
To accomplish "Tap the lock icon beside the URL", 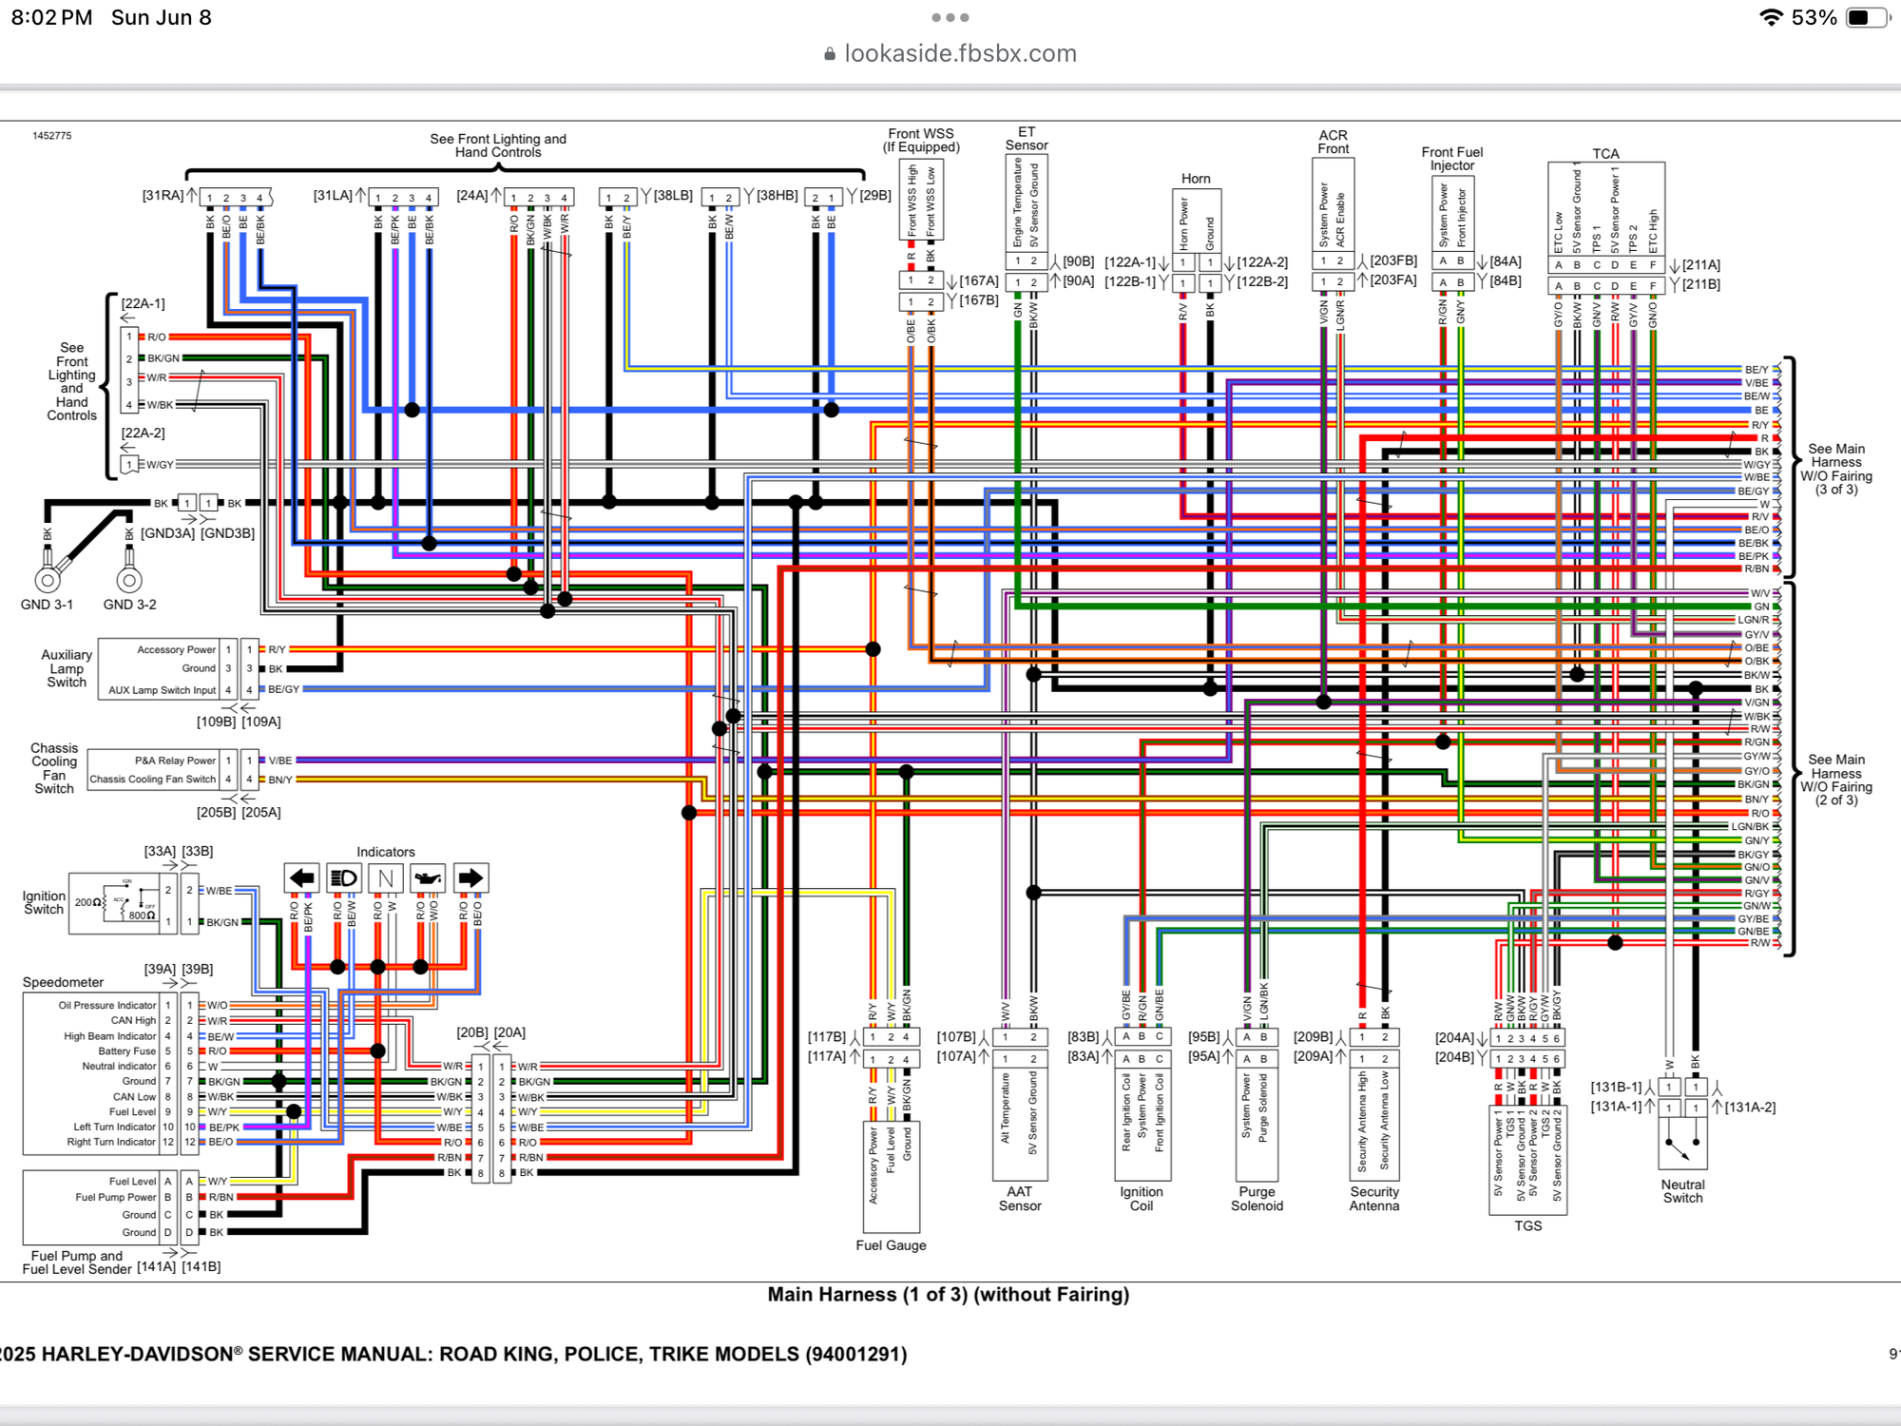I will (x=830, y=54).
